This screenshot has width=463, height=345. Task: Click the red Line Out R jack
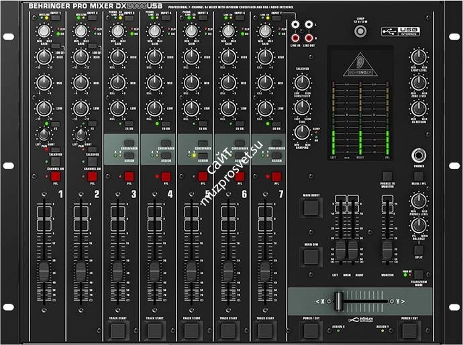(309, 38)
